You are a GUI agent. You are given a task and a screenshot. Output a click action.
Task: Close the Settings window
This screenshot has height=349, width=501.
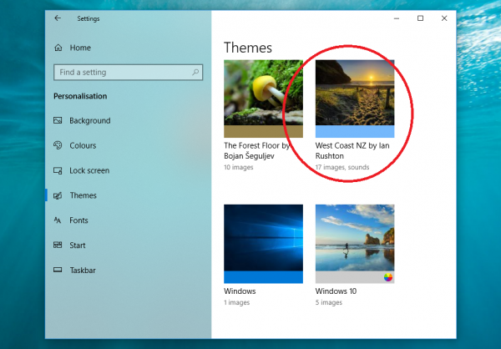444,18
